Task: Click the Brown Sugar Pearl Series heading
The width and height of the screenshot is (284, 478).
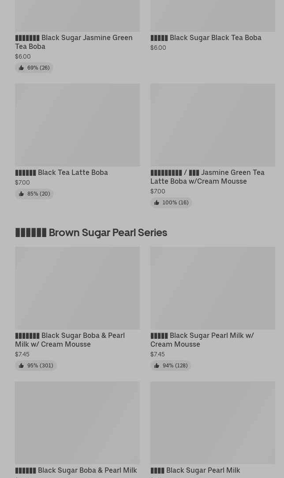Action: (x=91, y=233)
